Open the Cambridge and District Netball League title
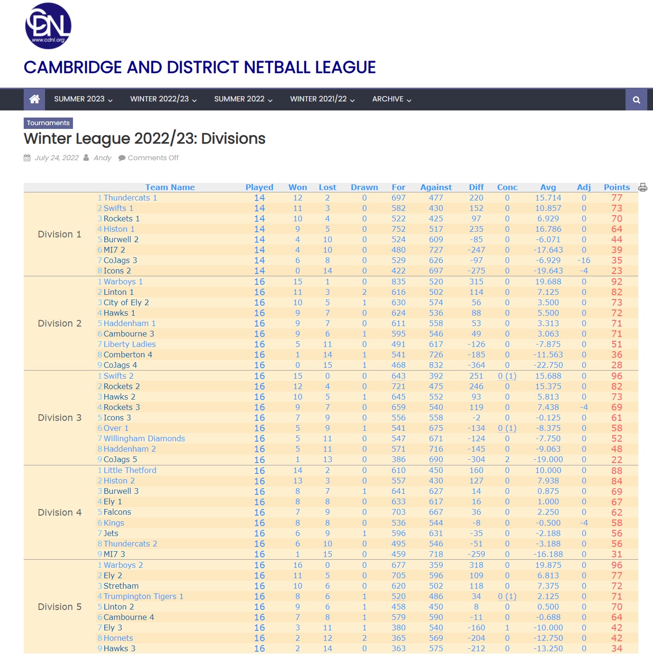This screenshot has height=655, width=653. [200, 67]
